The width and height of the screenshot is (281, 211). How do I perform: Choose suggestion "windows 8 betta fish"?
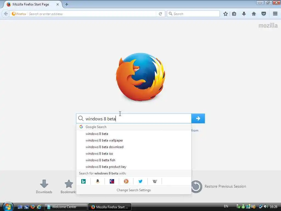click(134, 160)
